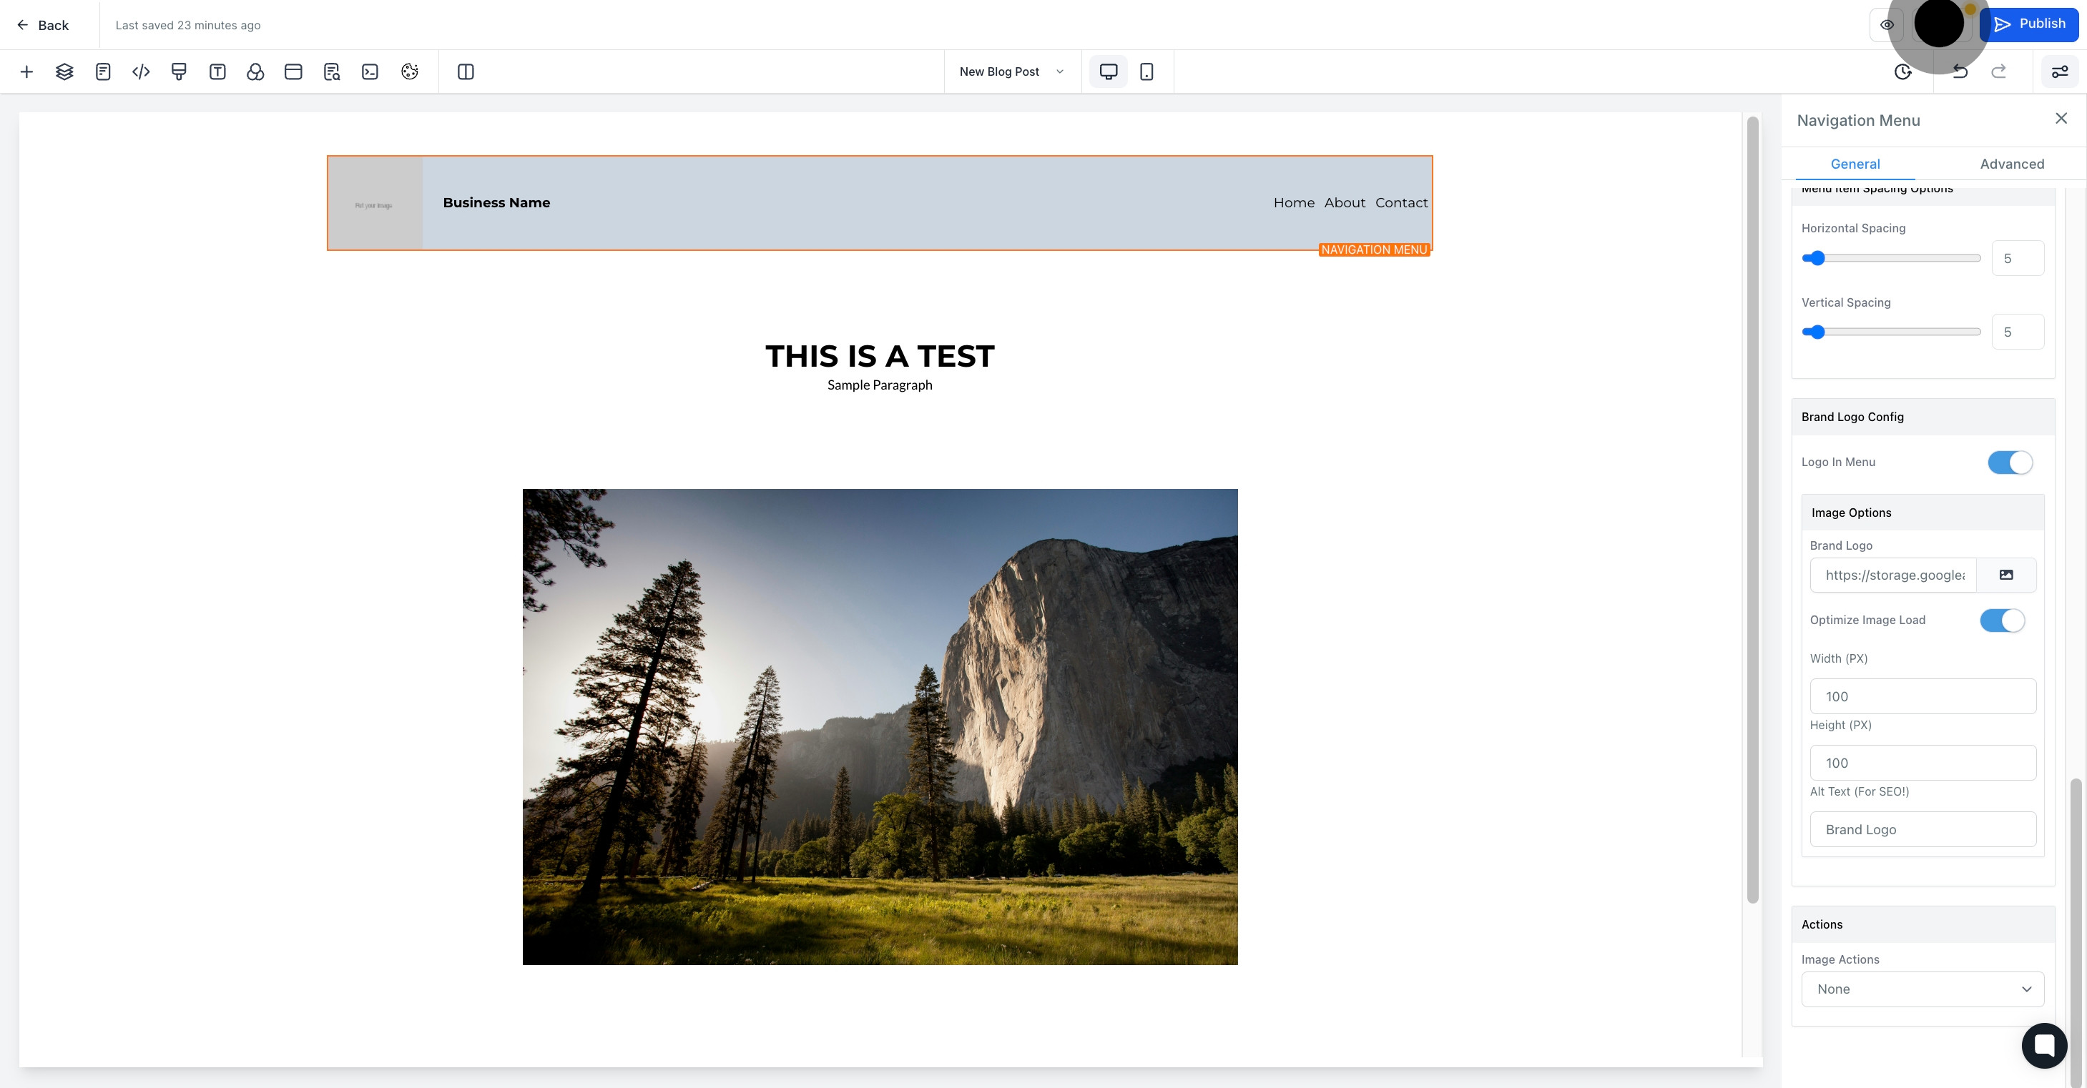Switch to the Advanced tab
2087x1088 pixels.
pyautogui.click(x=2012, y=164)
